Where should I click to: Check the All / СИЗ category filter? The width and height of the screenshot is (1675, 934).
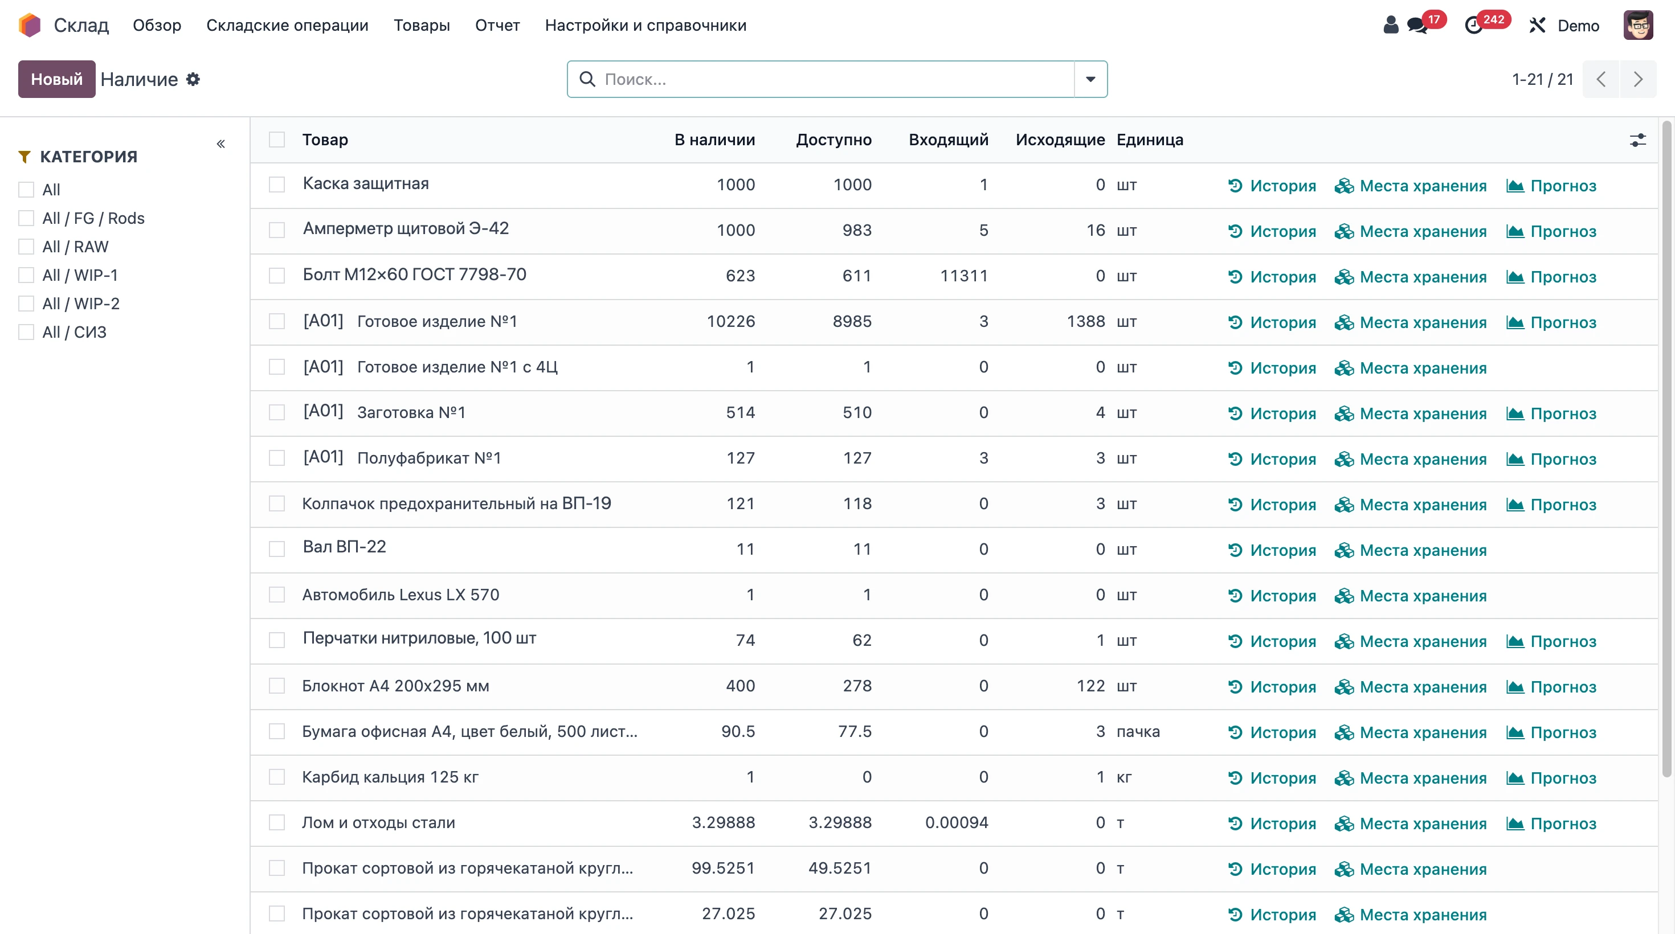point(26,332)
